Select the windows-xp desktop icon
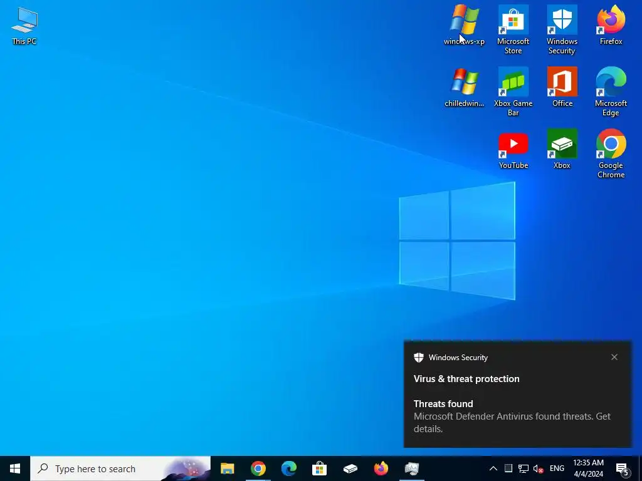 click(464, 25)
